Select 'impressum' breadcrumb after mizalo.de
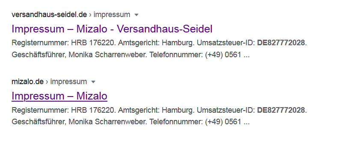 [x=68, y=82]
